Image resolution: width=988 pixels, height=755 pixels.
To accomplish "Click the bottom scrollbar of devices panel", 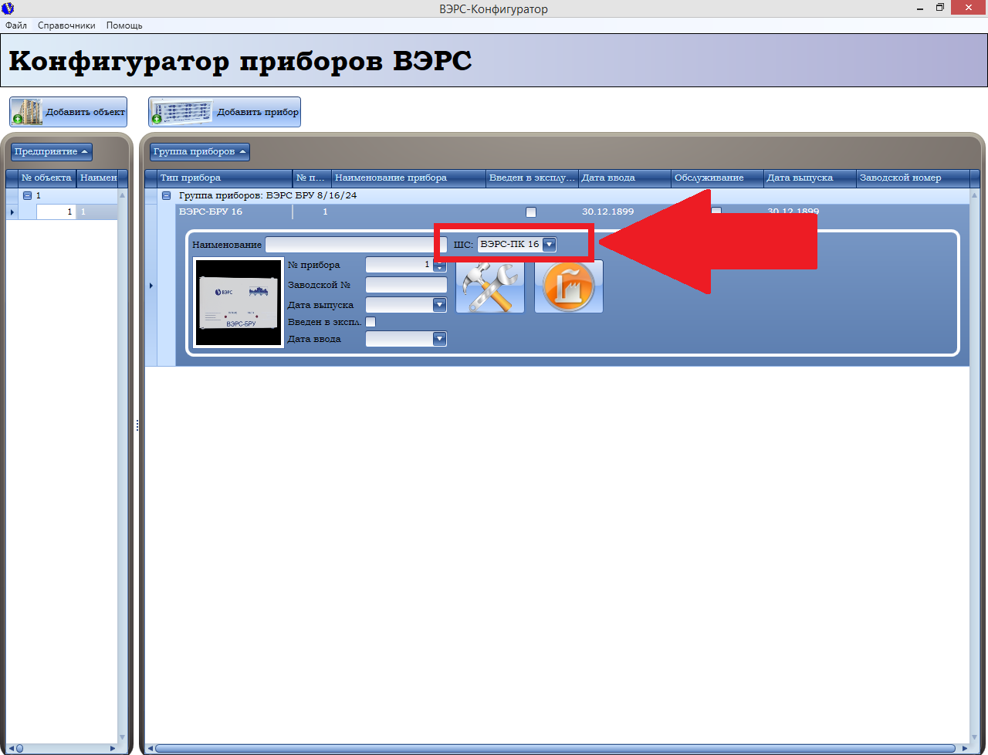I will (557, 748).
